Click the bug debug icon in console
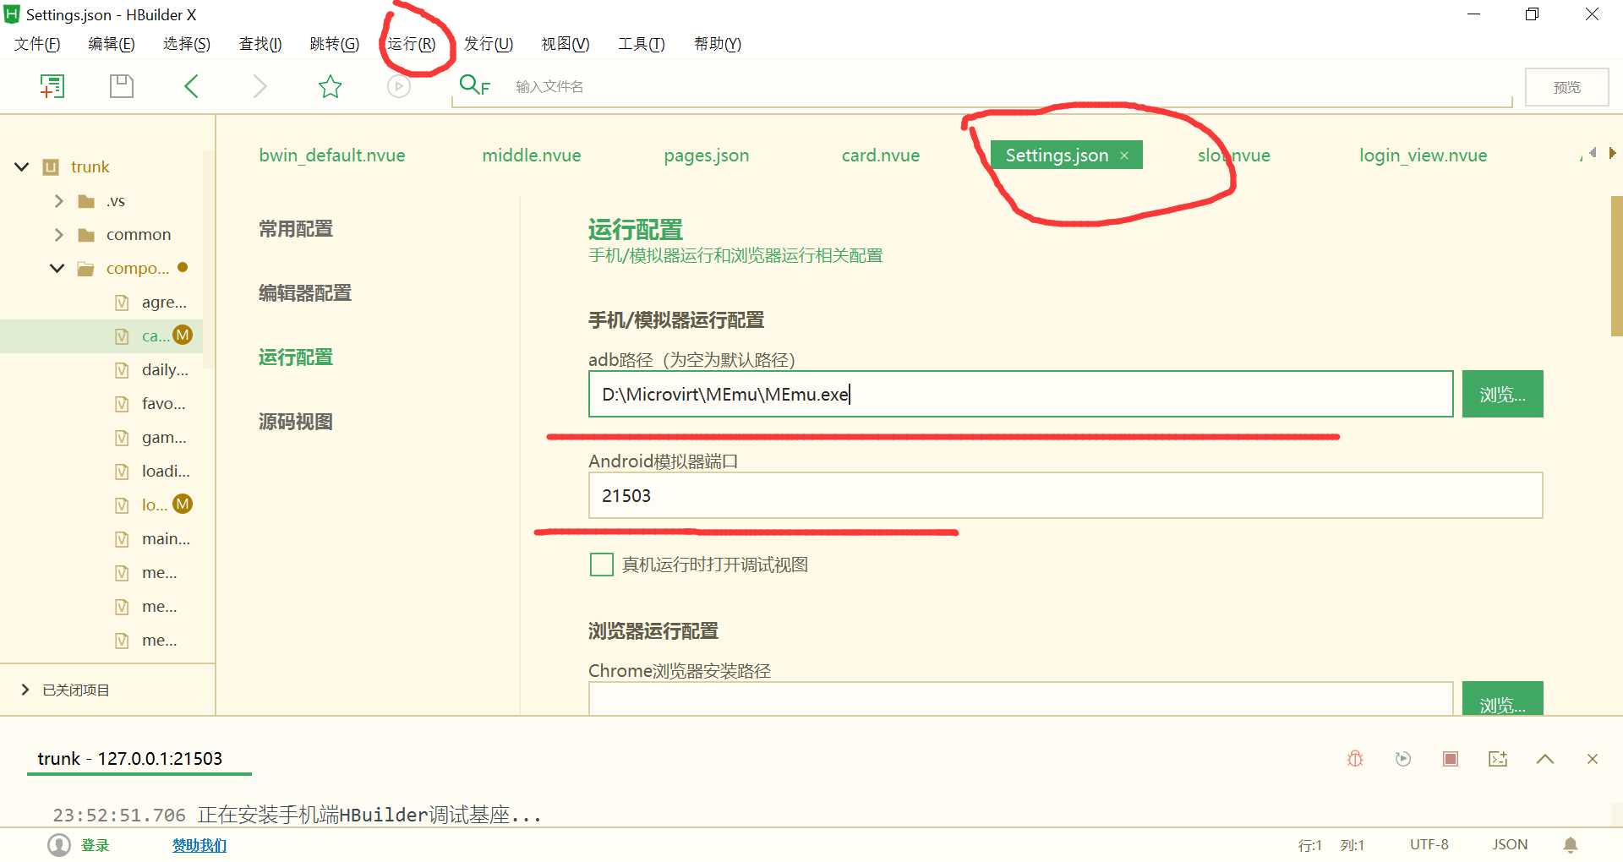The image size is (1623, 862). click(x=1355, y=759)
